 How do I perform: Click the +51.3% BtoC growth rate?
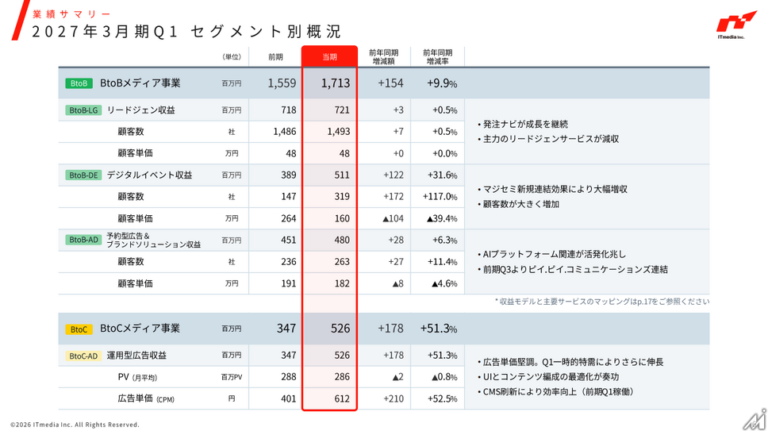[439, 329]
